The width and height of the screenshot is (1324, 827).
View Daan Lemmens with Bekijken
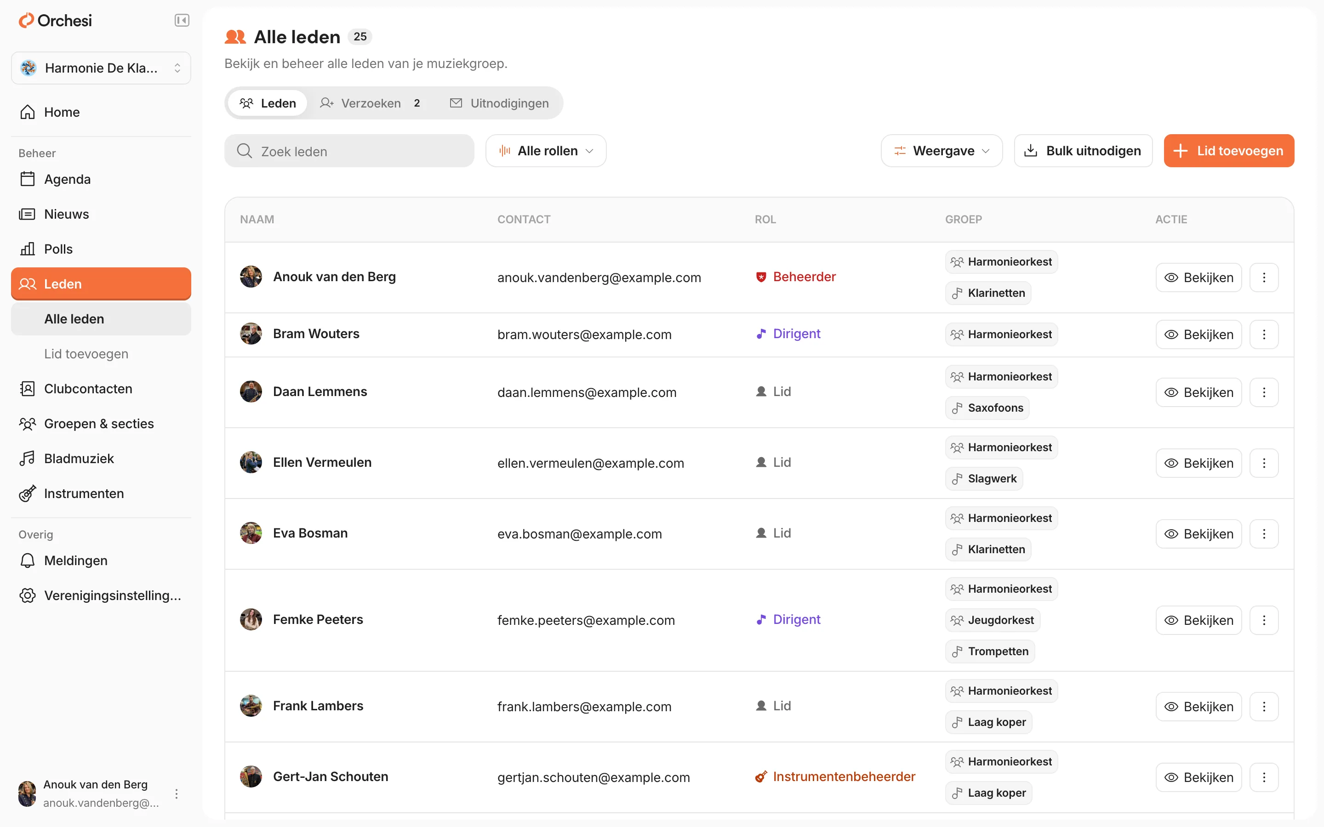[1198, 393]
